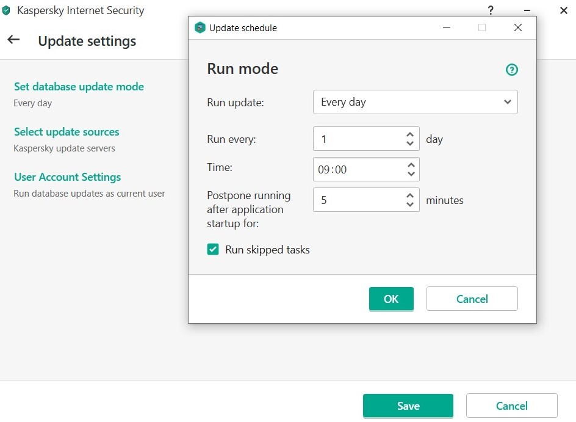Decrease the Run every day value
The height and width of the screenshot is (422, 576).
click(x=410, y=143)
